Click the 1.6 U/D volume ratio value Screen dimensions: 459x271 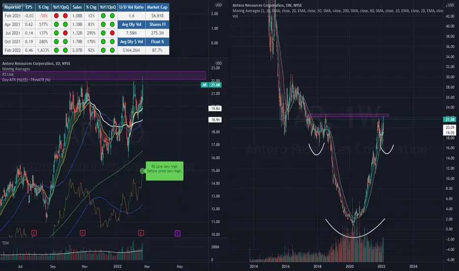pyautogui.click(x=131, y=16)
